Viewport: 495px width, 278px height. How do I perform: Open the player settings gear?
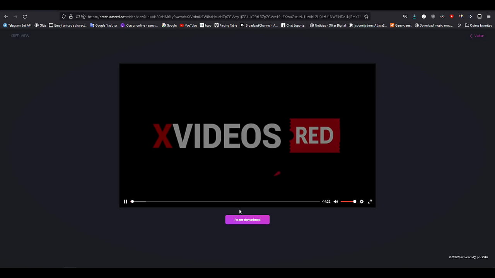click(362, 202)
